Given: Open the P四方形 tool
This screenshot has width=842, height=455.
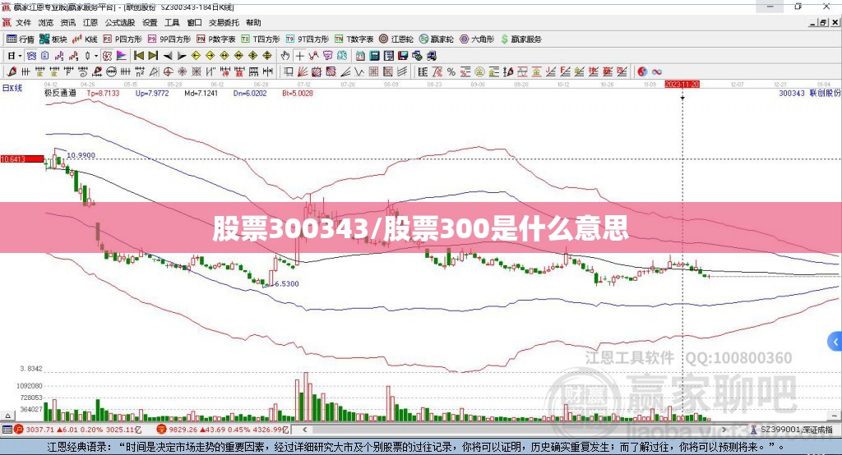Looking at the screenshot, I should (123, 39).
